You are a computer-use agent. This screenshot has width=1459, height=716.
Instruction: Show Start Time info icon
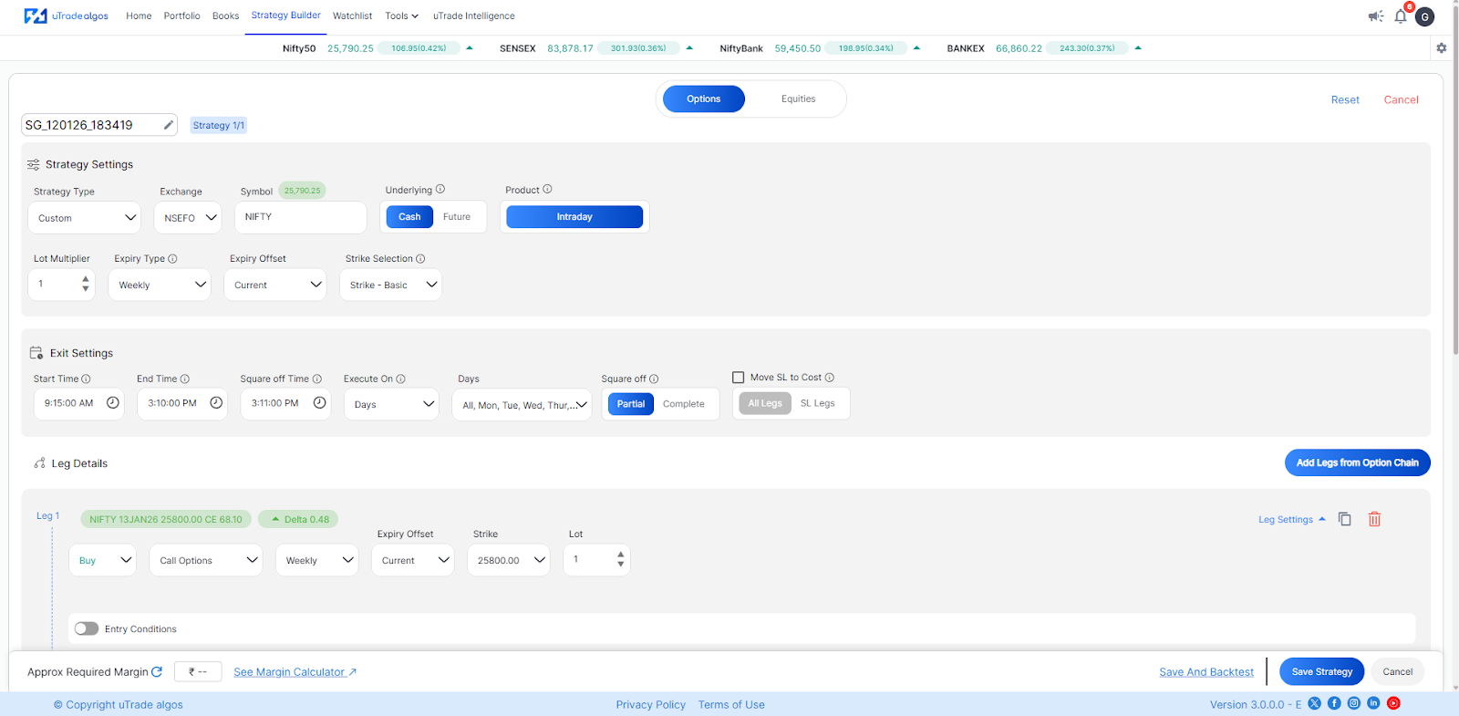[x=87, y=379]
